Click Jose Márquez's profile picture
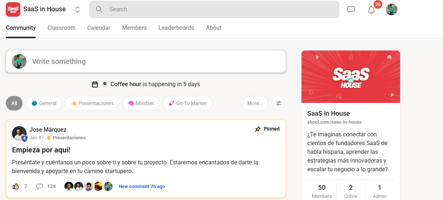 click(19, 133)
